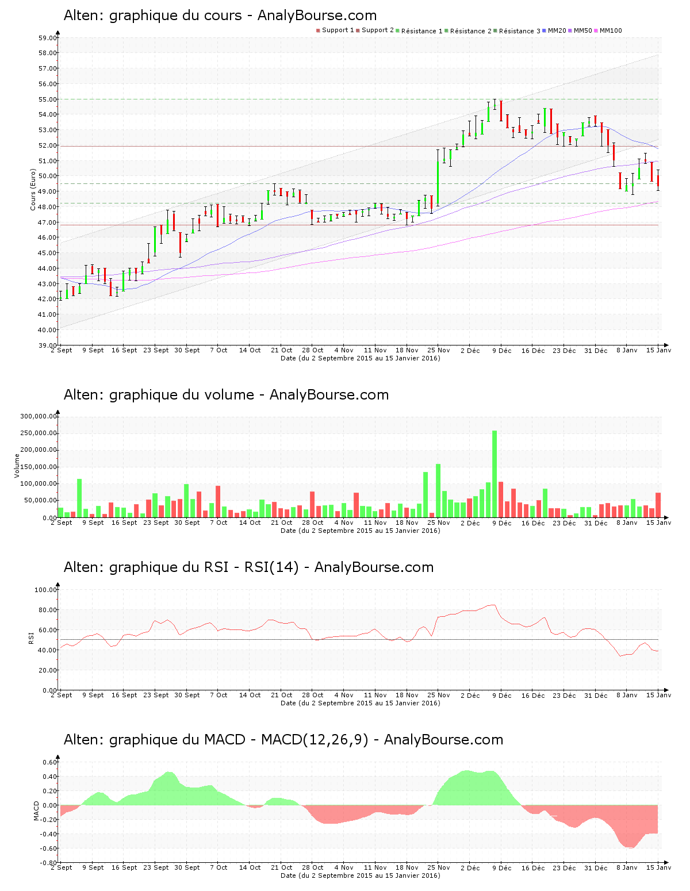Click the pink MM100 legend swatch

pyautogui.click(x=596, y=30)
